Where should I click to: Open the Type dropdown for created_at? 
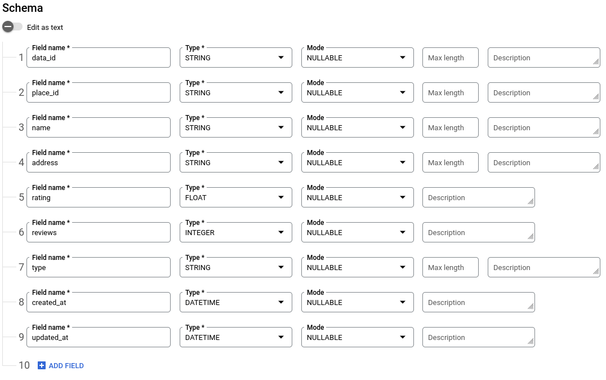click(x=235, y=303)
